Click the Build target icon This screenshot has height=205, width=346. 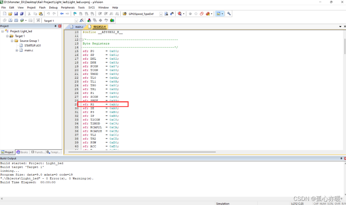(x=10, y=20)
